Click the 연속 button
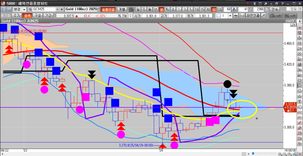Screen dimensions: 303x156 coord(275,9)
